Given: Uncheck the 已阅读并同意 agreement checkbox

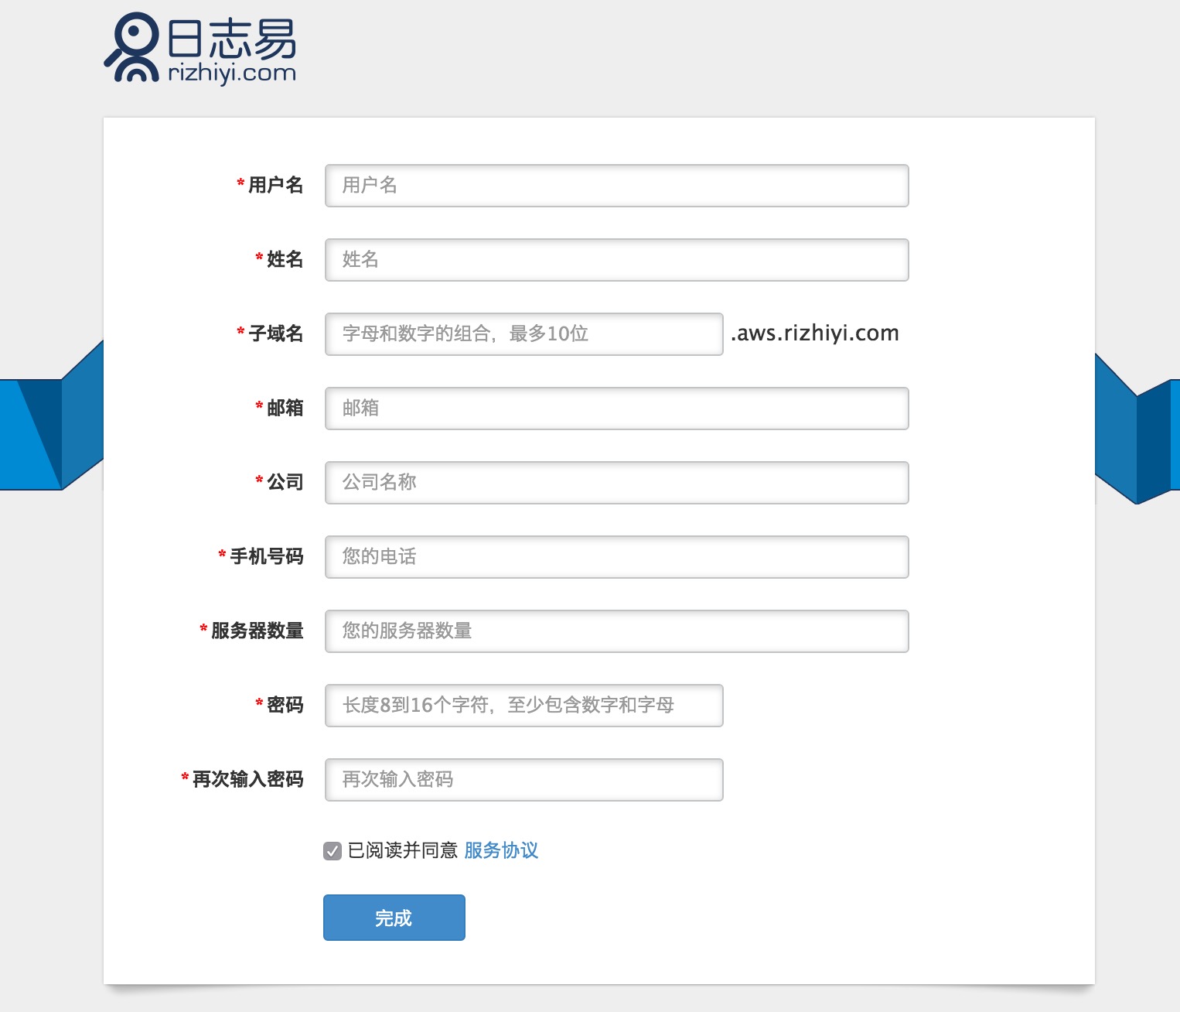Looking at the screenshot, I should pos(333,851).
